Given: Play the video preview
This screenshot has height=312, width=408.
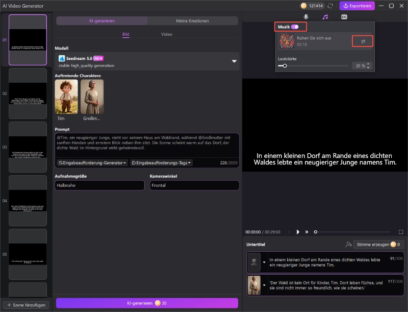Looking at the screenshot, I should 298,232.
